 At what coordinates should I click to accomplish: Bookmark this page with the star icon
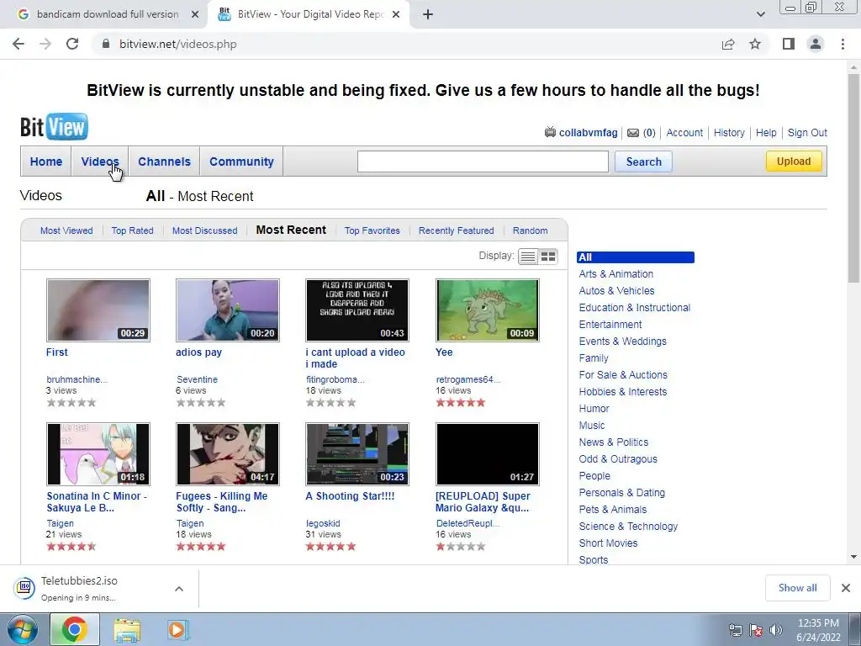755,44
